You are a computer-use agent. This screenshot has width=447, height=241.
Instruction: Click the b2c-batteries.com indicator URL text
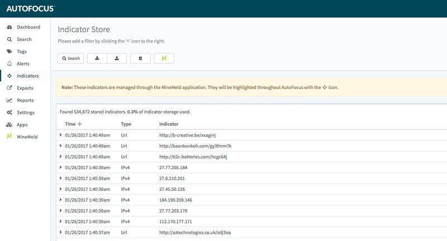pyautogui.click(x=193, y=157)
